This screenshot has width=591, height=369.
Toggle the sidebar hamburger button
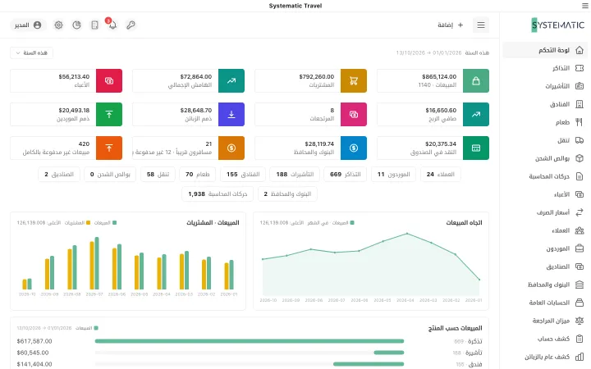click(481, 25)
